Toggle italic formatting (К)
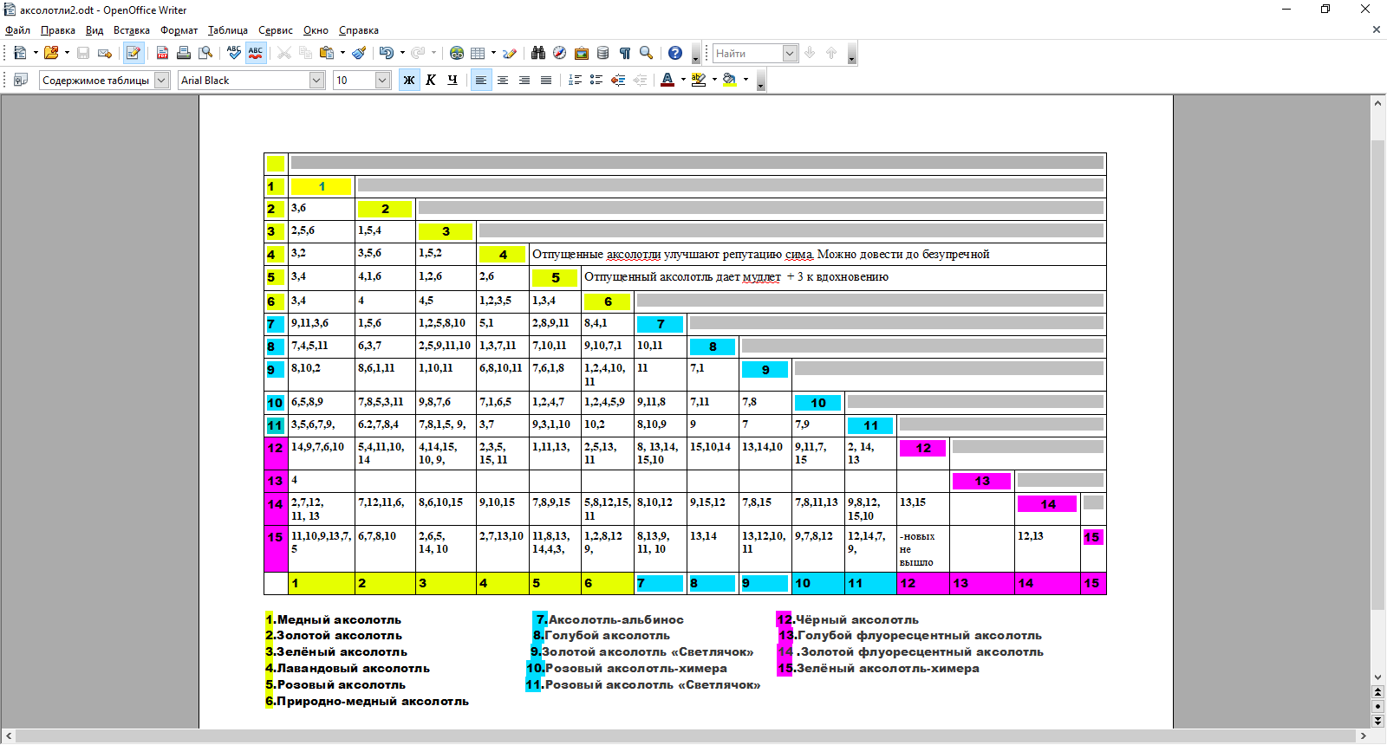This screenshot has height=745, width=1387. pos(431,80)
